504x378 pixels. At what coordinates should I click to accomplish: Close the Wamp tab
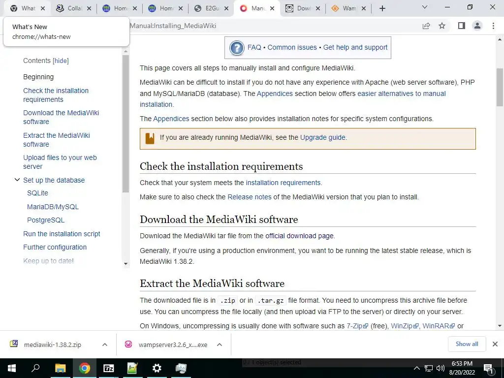(x=364, y=8)
